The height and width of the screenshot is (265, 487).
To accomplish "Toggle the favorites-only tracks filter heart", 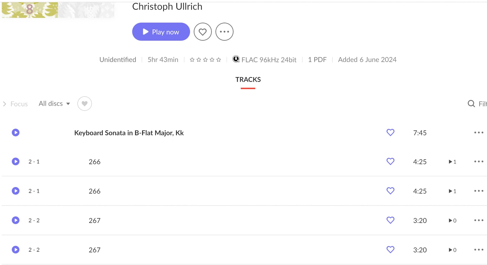I will pyautogui.click(x=84, y=104).
